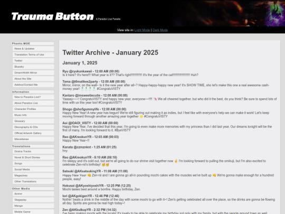Screen dimensions: 285x214
Task: Open About the Site page
Action: pos(33,79)
